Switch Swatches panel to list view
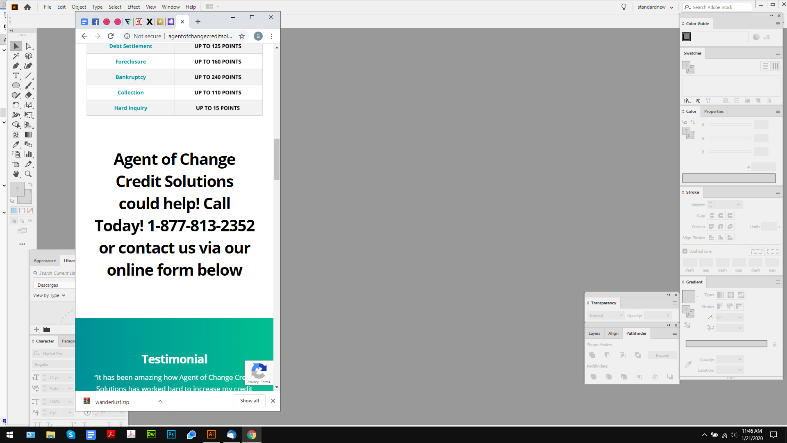 click(765, 66)
